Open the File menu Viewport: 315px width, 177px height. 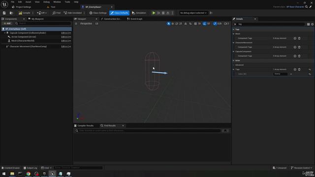point(12,2)
